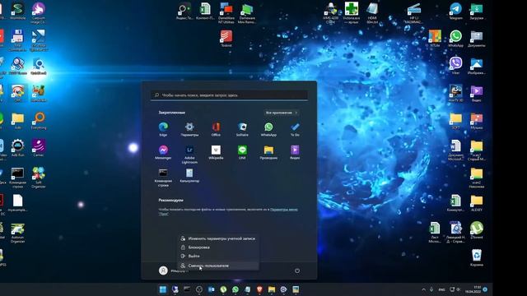Launch µTorrent desktop shortcut
This screenshot has height=296, width=527.
(477, 230)
